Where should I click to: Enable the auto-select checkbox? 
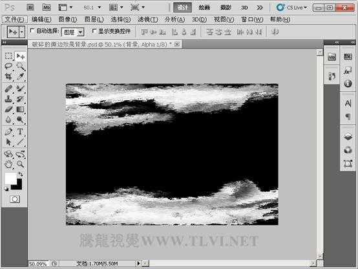pyautogui.click(x=32, y=30)
